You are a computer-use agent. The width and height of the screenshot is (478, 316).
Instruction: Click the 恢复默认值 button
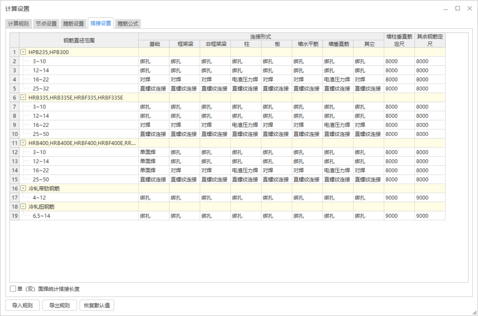[x=97, y=305]
